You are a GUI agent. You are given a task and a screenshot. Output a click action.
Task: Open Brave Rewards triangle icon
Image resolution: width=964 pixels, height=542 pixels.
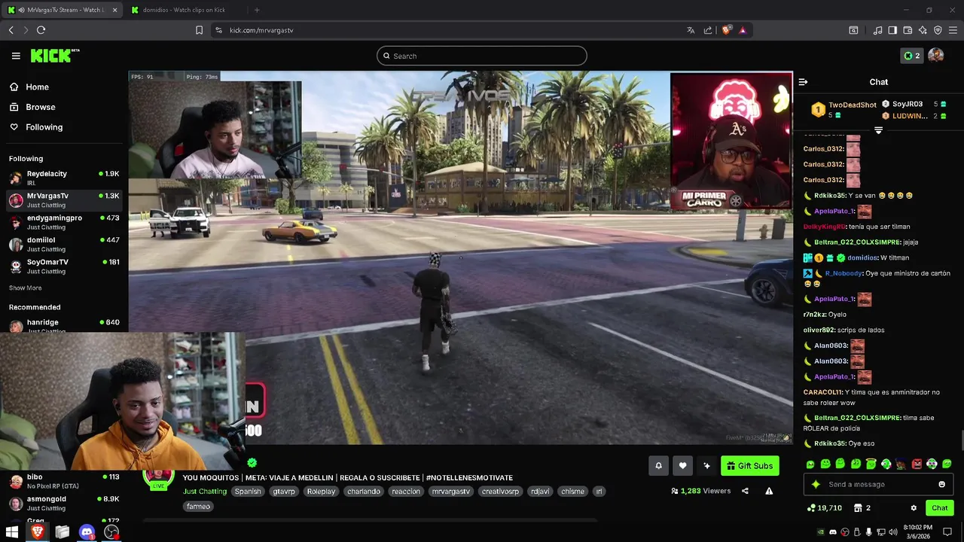tap(743, 30)
